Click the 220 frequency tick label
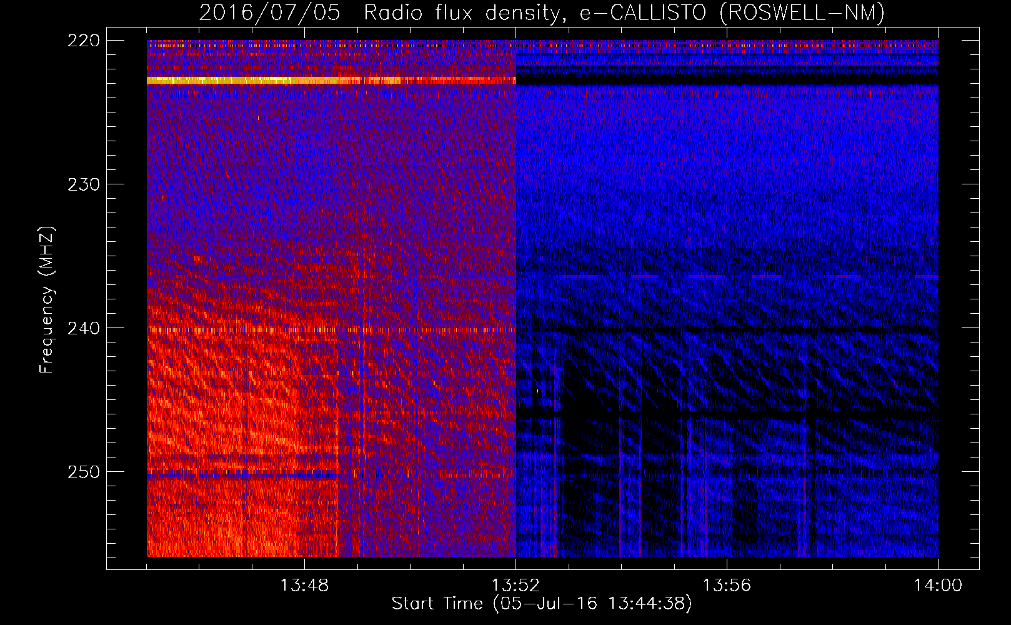Viewport: 1011px width, 625px height. pos(83,41)
